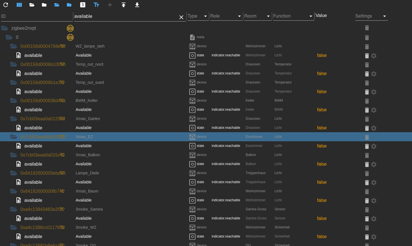
Task: Toggle the blue text-size descriptions icon
Action: [x=96, y=5]
